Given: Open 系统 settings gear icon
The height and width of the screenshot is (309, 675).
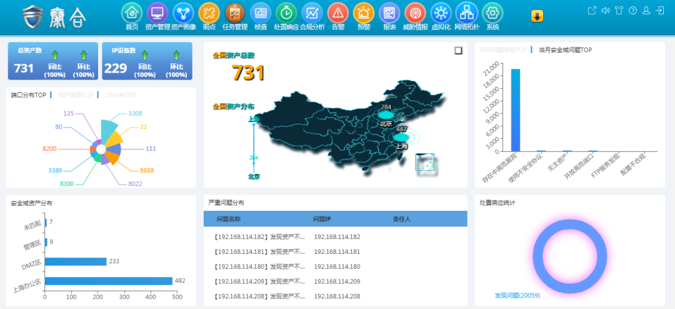Looking at the screenshot, I should (x=492, y=13).
